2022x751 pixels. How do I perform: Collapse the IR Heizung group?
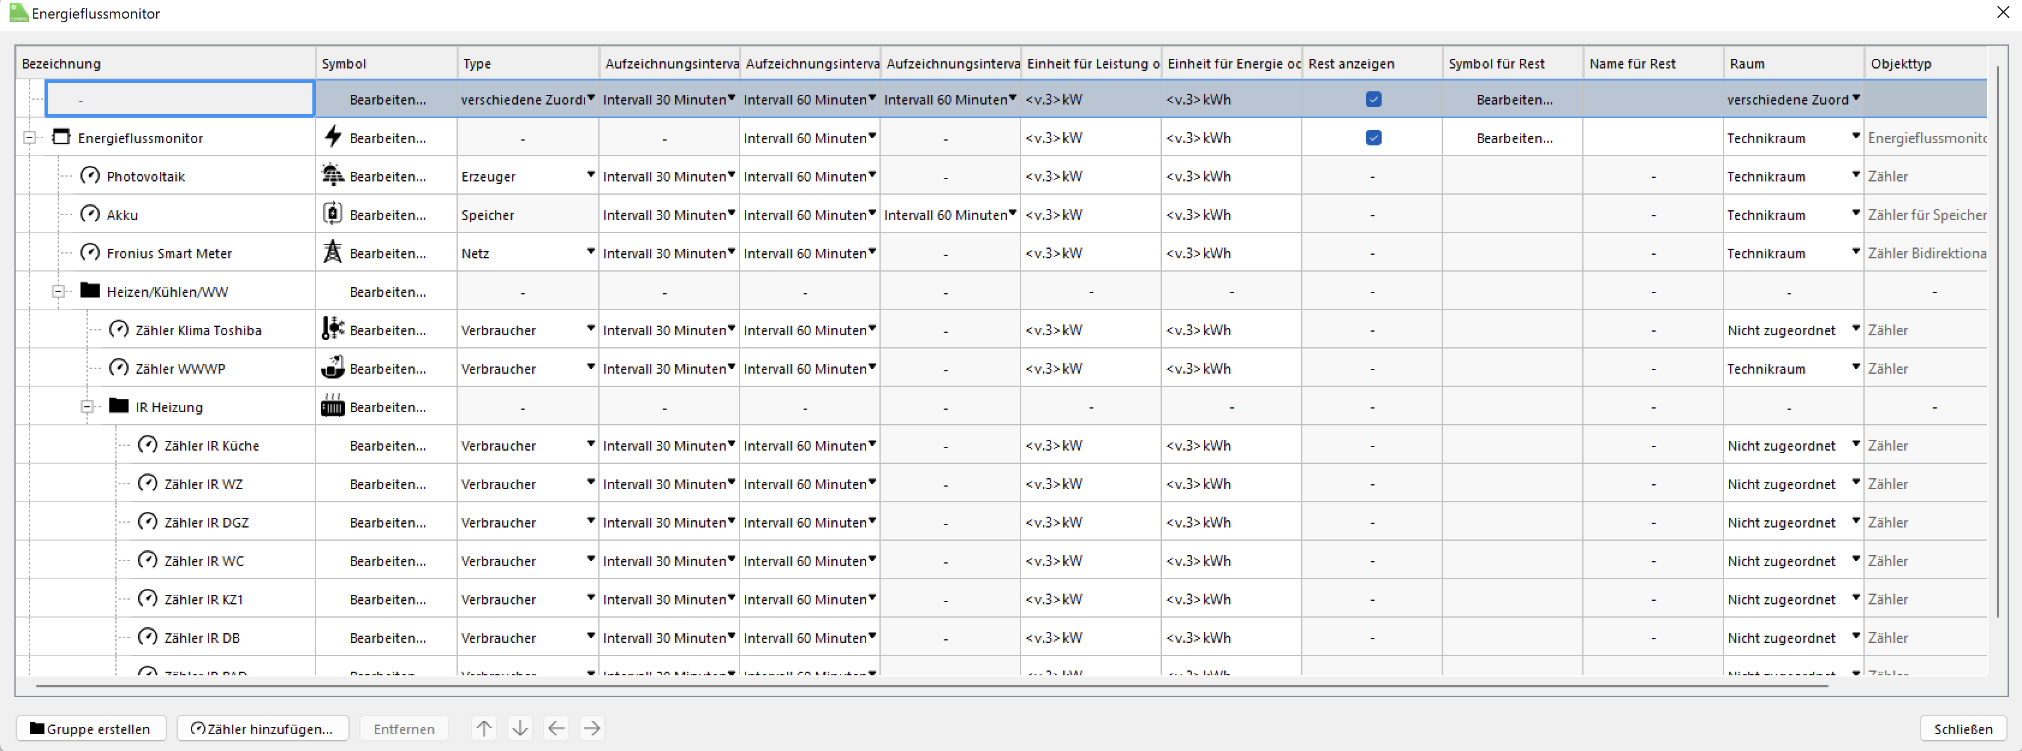click(x=87, y=407)
